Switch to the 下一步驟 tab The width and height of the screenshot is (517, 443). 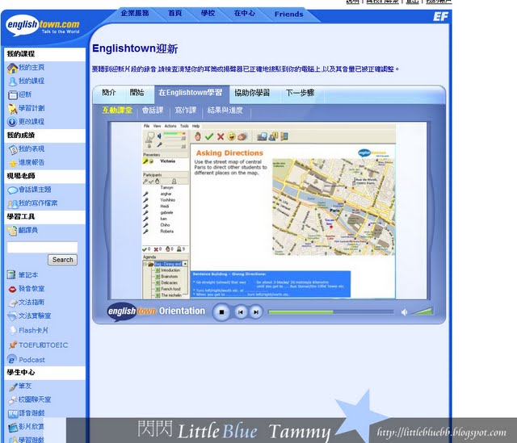click(300, 93)
